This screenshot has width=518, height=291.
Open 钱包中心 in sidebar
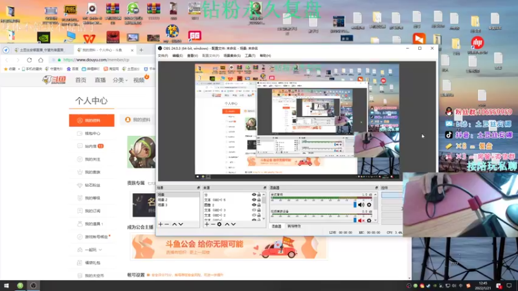(92, 133)
